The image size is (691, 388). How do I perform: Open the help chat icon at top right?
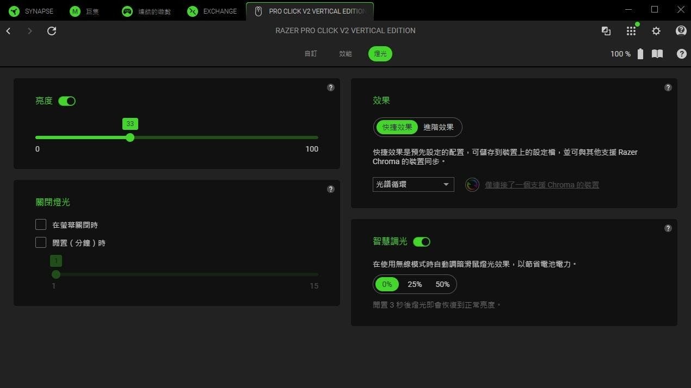coord(681,31)
